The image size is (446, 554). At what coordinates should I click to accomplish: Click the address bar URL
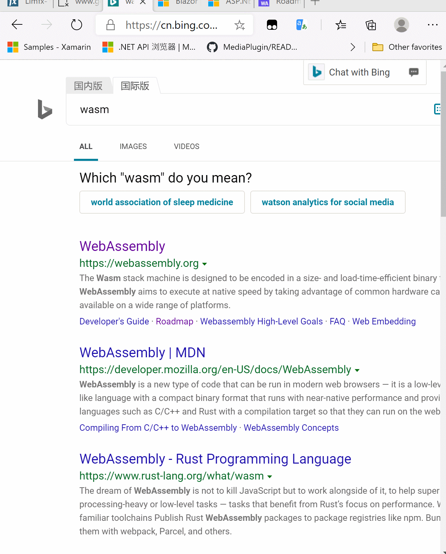click(172, 25)
